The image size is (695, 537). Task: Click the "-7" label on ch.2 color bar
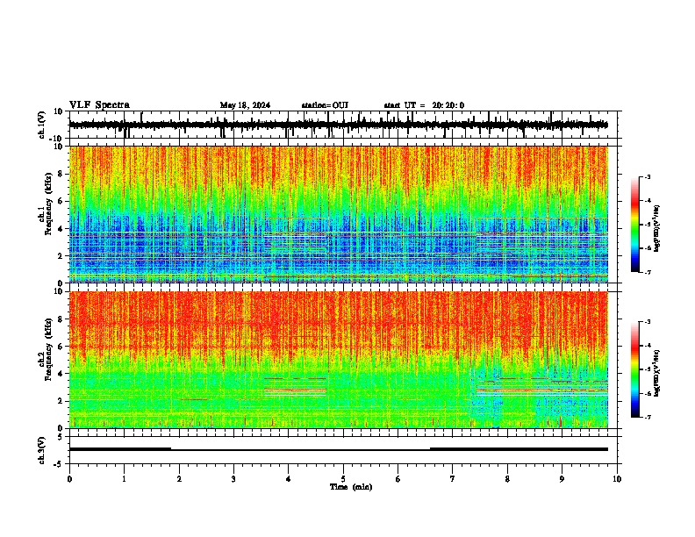[x=647, y=417]
